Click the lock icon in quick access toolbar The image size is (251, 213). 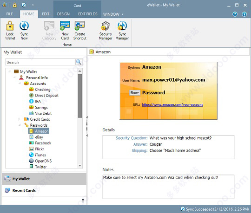(15, 5)
